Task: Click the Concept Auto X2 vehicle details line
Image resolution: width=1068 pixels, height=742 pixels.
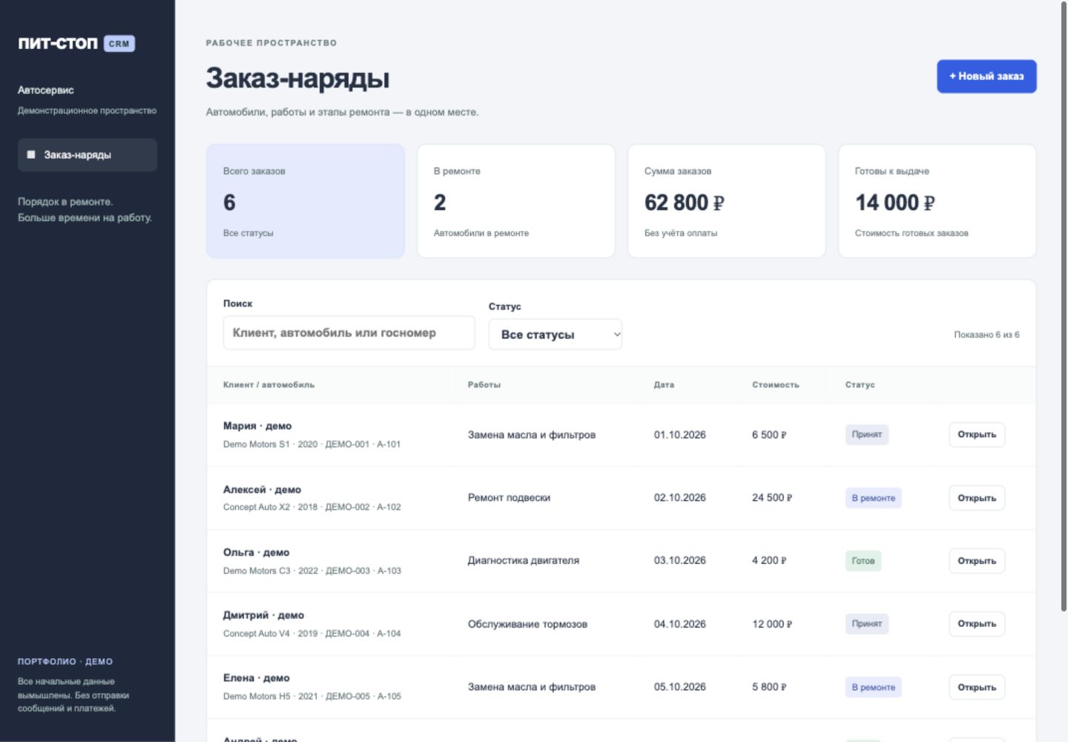Action: coord(312,508)
